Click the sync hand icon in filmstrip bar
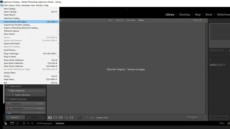The image size is (230, 129). pyautogui.click(x=5, y=123)
